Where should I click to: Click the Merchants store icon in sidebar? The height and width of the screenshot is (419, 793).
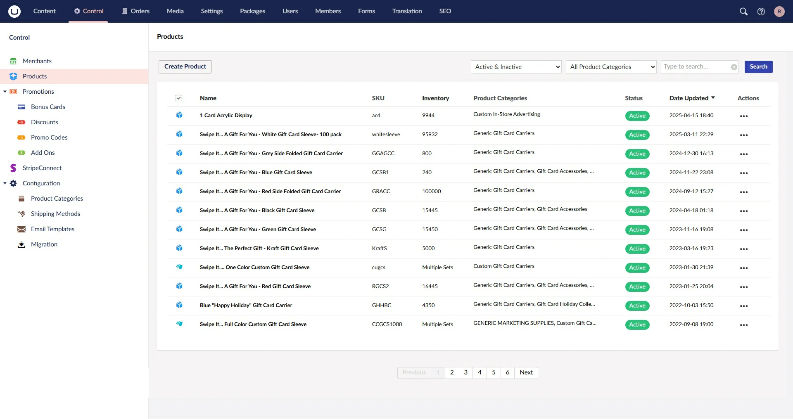(x=13, y=61)
